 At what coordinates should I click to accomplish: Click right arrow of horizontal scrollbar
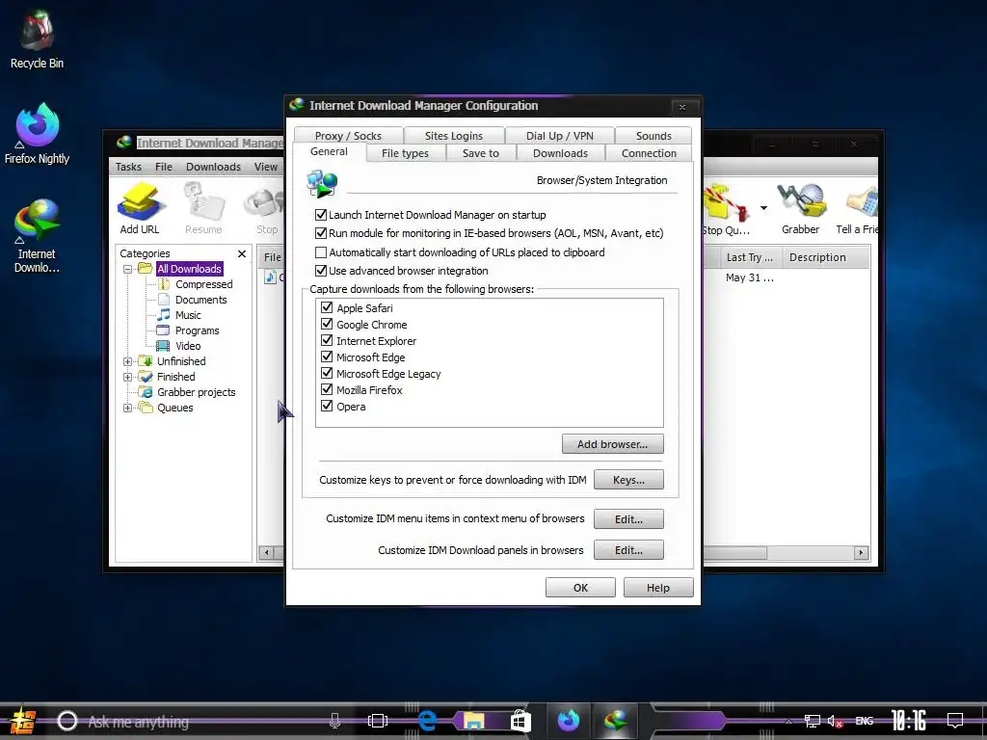(x=861, y=552)
